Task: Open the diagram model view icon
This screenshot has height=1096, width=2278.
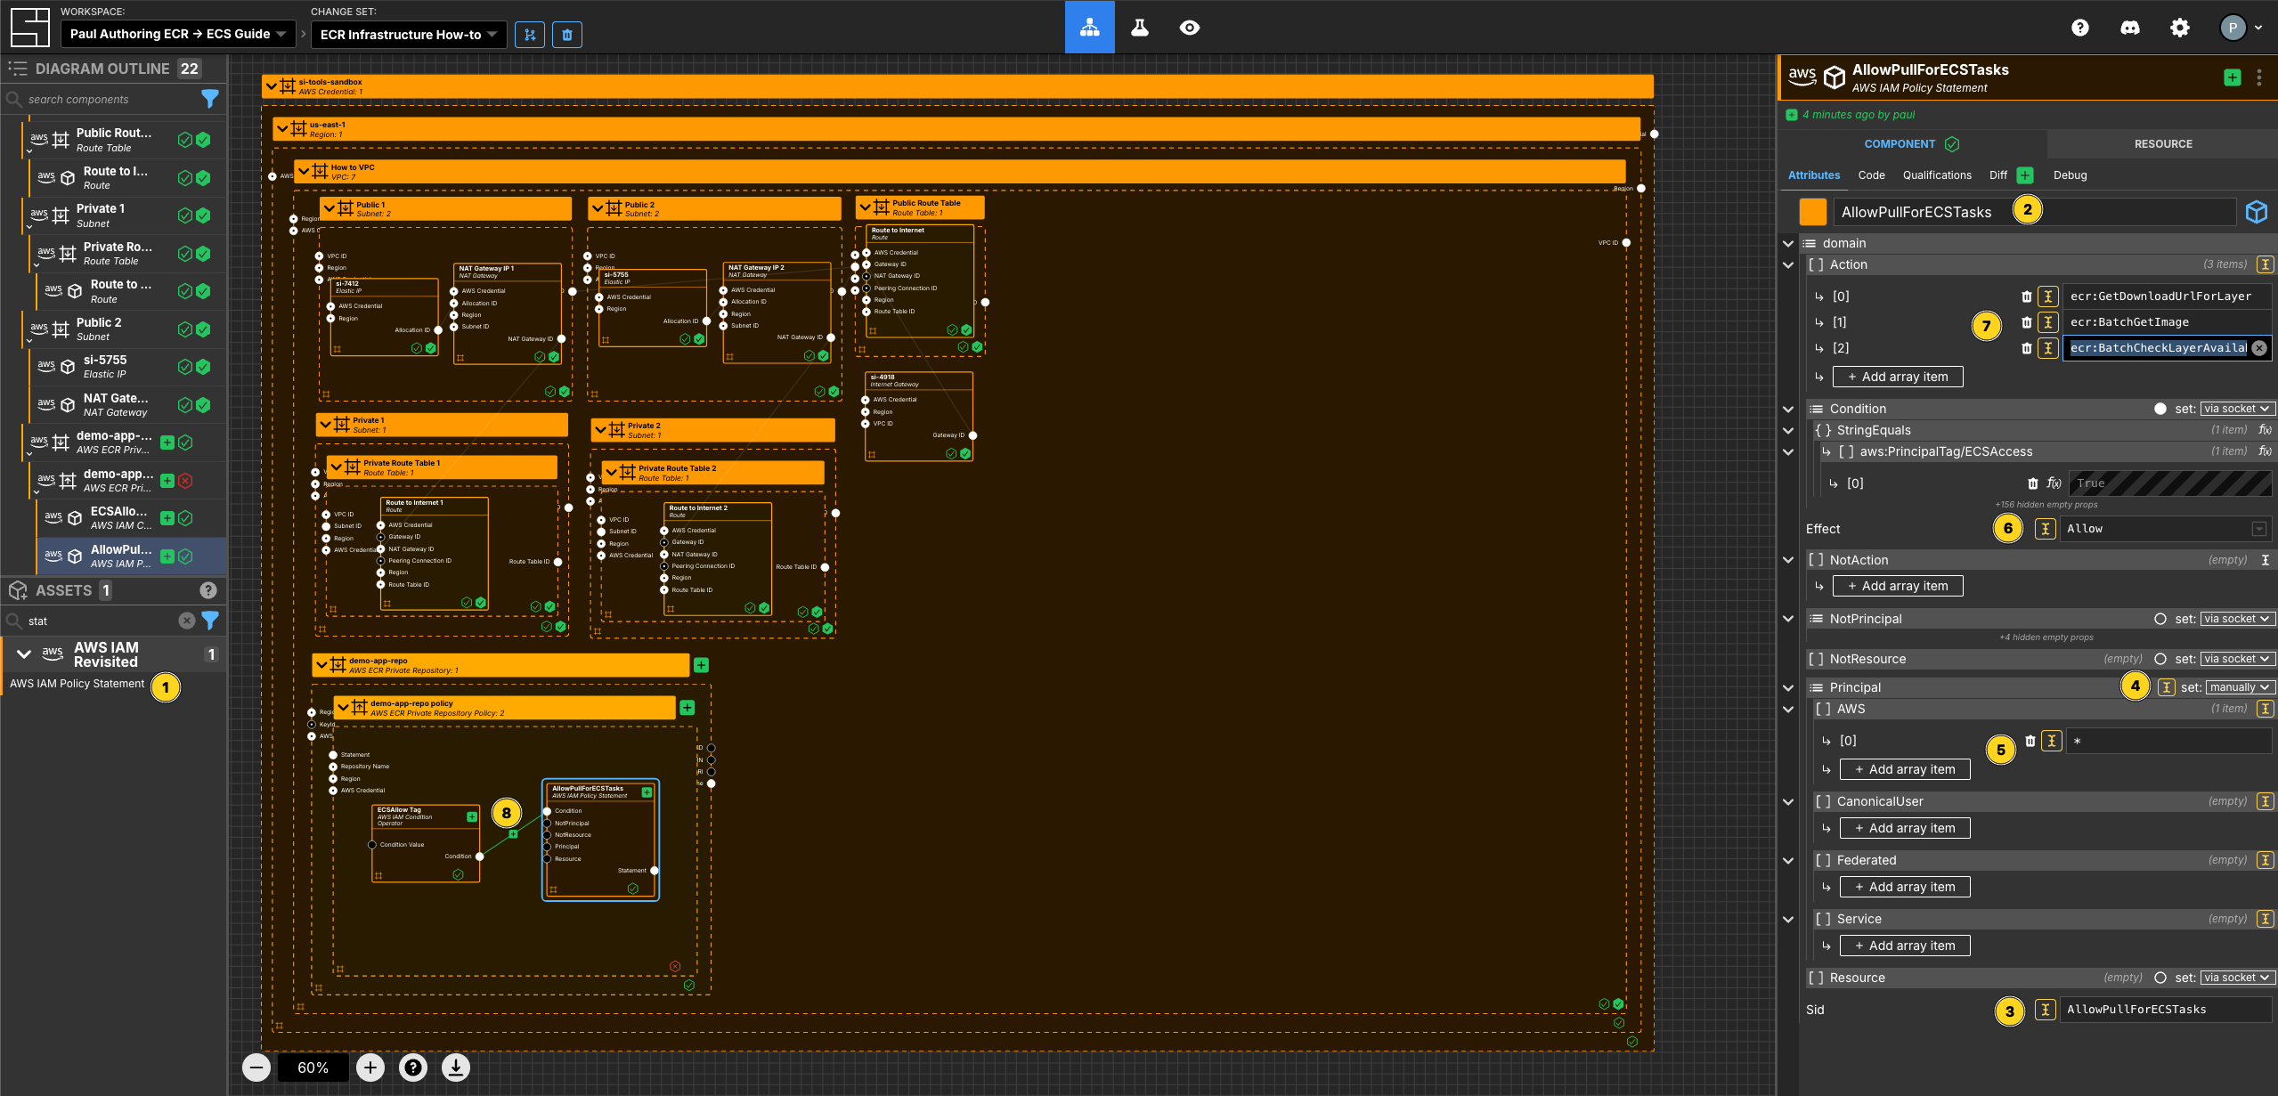Action: pos(1089,28)
